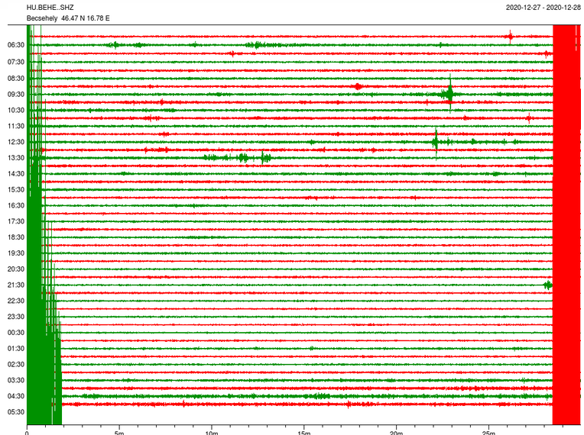584x435 pixels.
Task: Select the 12:30 time label
Action: 16,142
